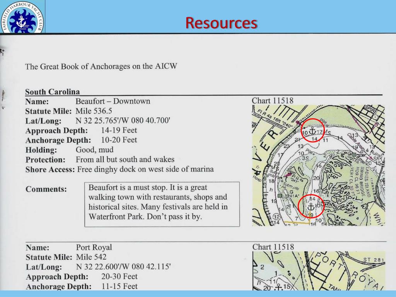Click the 'Shore Access:' label

click(x=50, y=169)
